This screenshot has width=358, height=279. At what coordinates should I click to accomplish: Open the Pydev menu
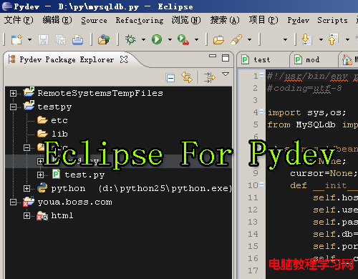click(x=299, y=20)
